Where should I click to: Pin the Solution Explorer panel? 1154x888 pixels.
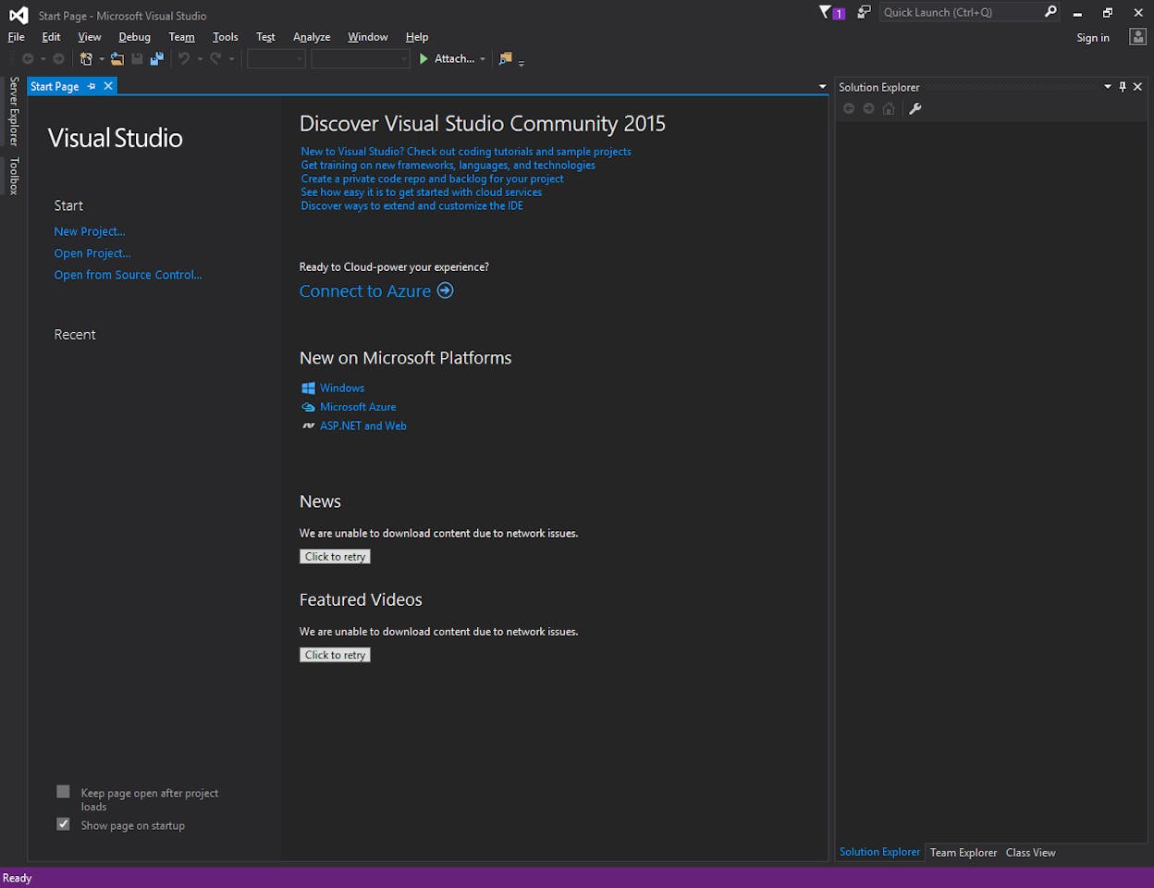[1123, 87]
